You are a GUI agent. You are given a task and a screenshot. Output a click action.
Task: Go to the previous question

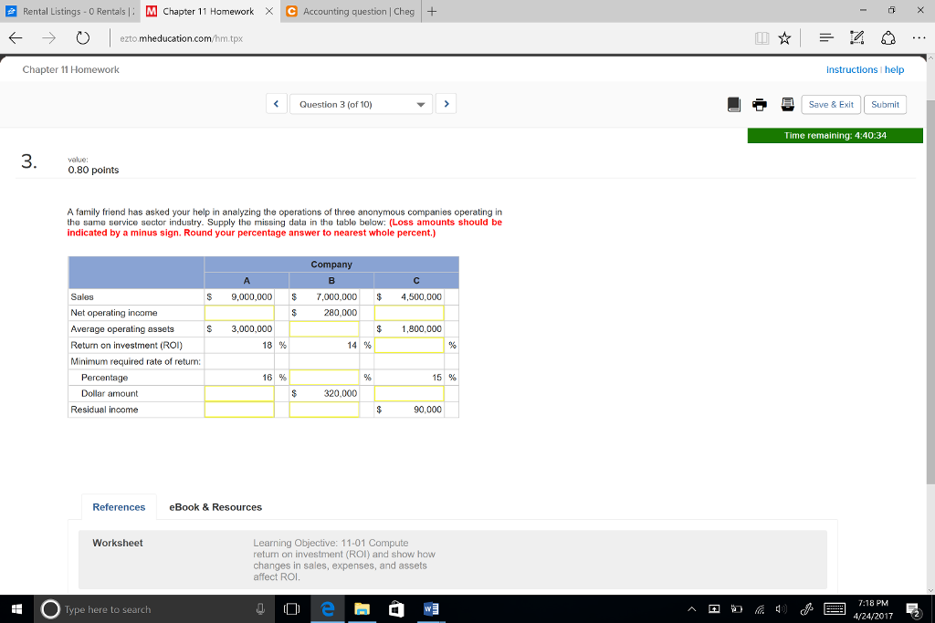click(x=276, y=104)
